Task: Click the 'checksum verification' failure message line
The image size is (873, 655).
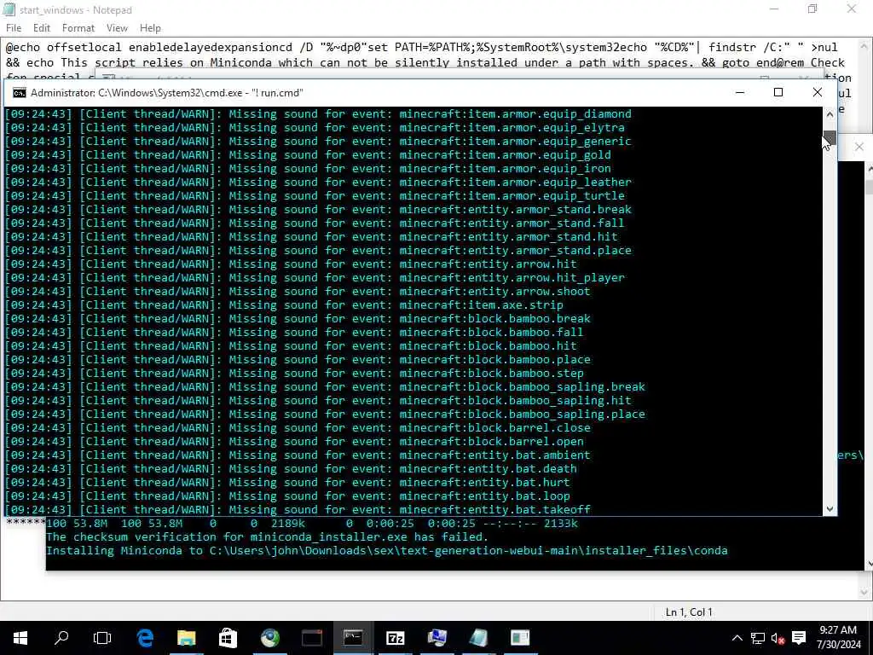Action: 267,537
